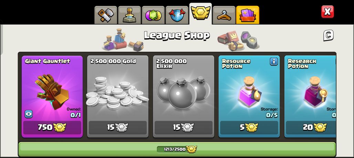Buy Giant Gauntlet for 750 medals

tap(52, 127)
